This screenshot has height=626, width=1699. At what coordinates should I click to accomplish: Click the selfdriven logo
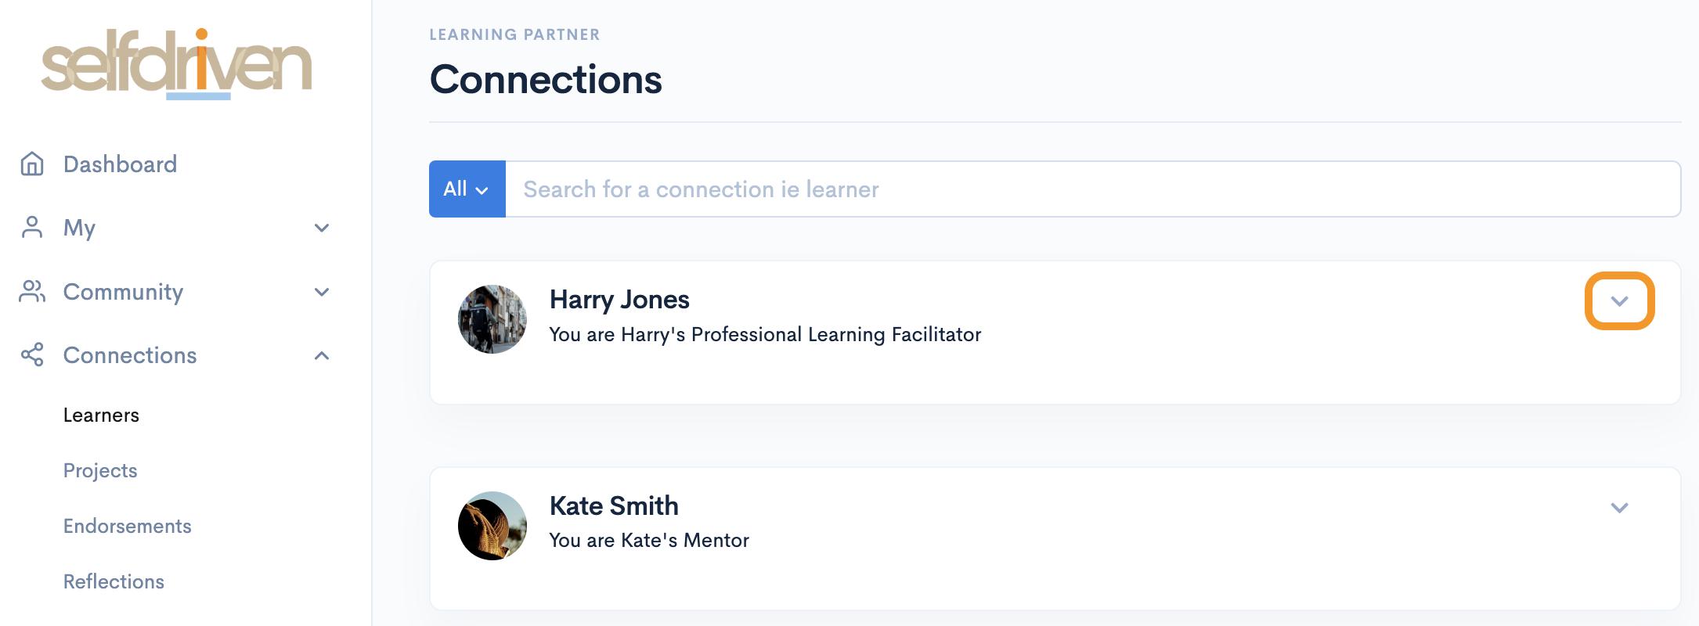176,64
